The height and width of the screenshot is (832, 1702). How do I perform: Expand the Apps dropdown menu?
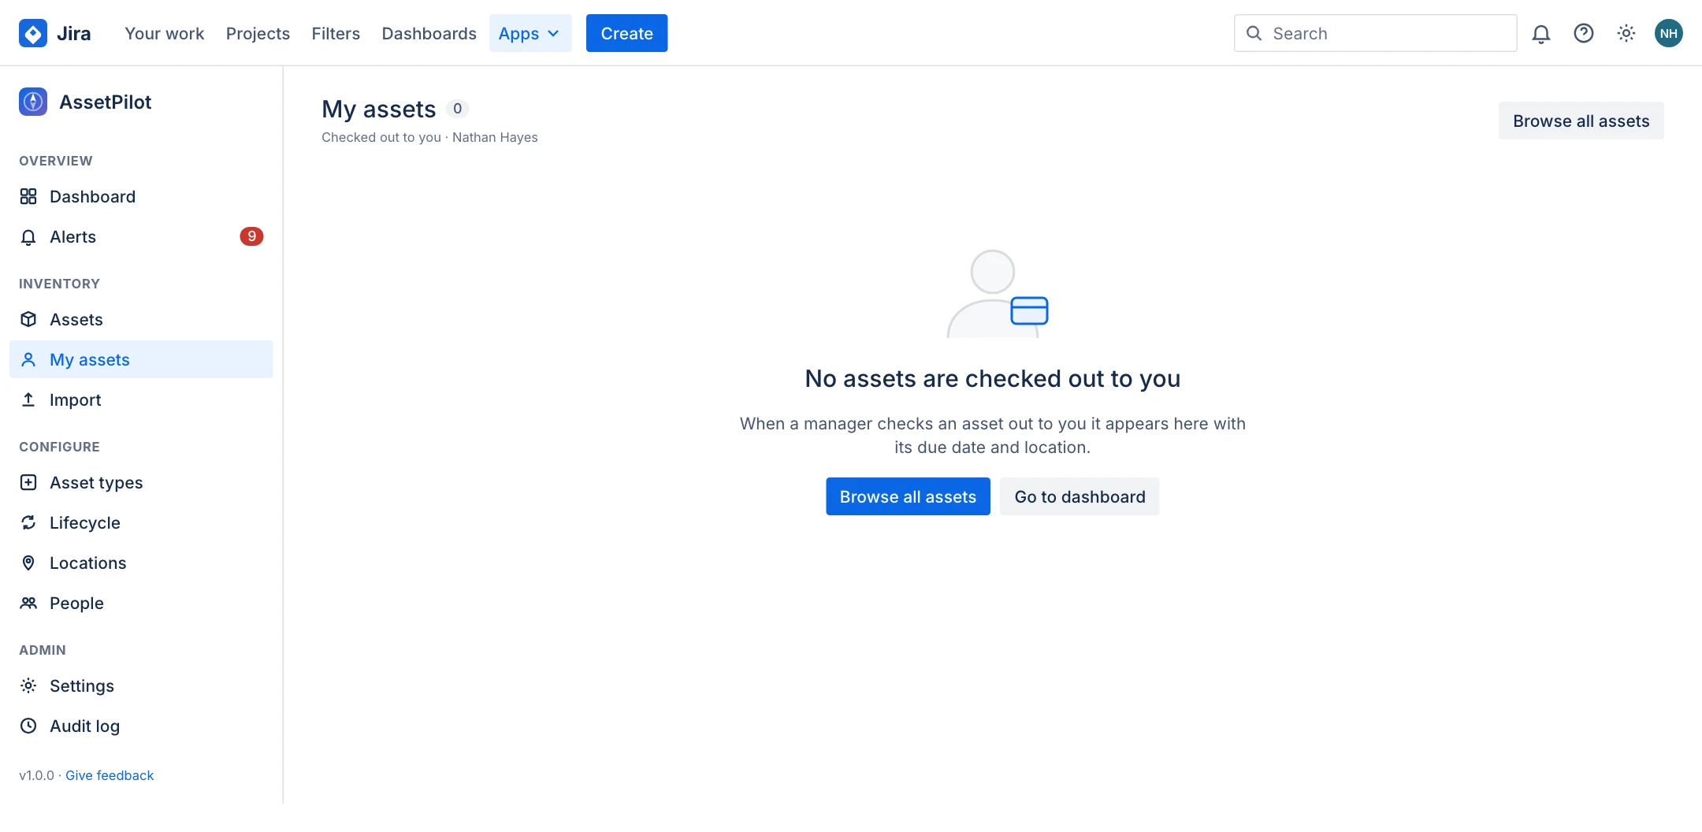(530, 33)
